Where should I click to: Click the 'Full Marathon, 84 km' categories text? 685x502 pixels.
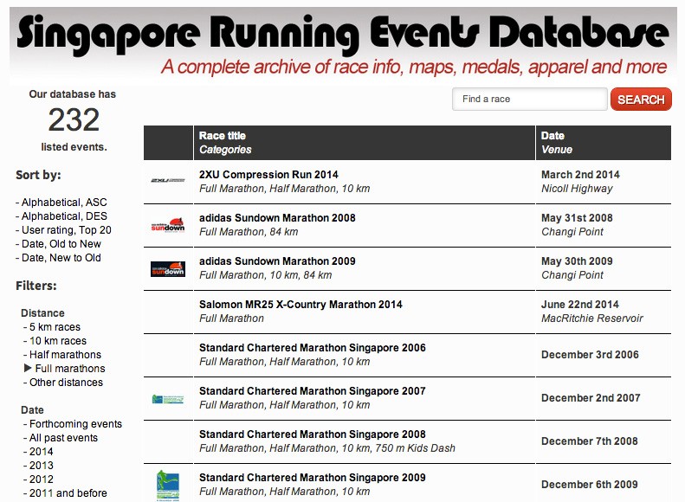point(249,232)
